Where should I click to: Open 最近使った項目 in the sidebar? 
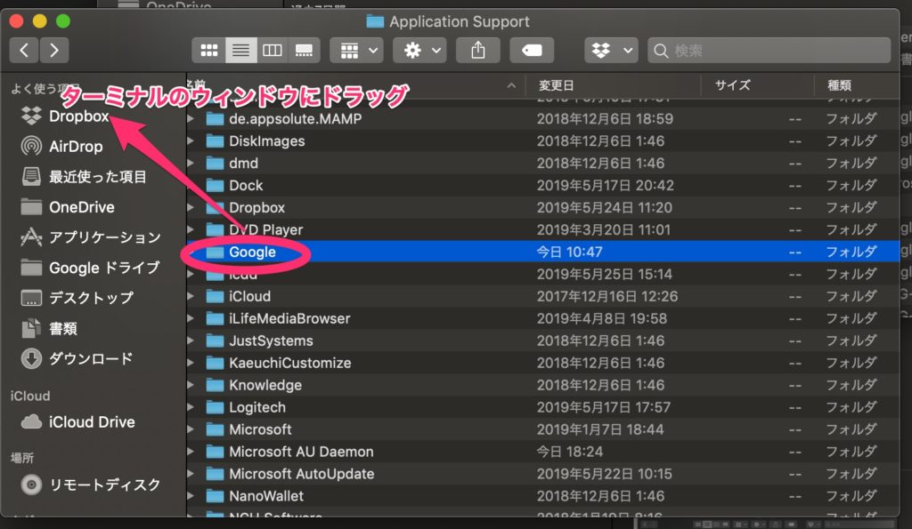(x=83, y=177)
